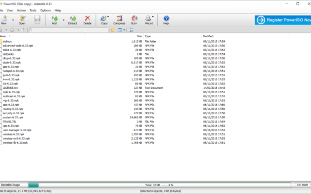Open an image file with the Open icon

[22, 18]
